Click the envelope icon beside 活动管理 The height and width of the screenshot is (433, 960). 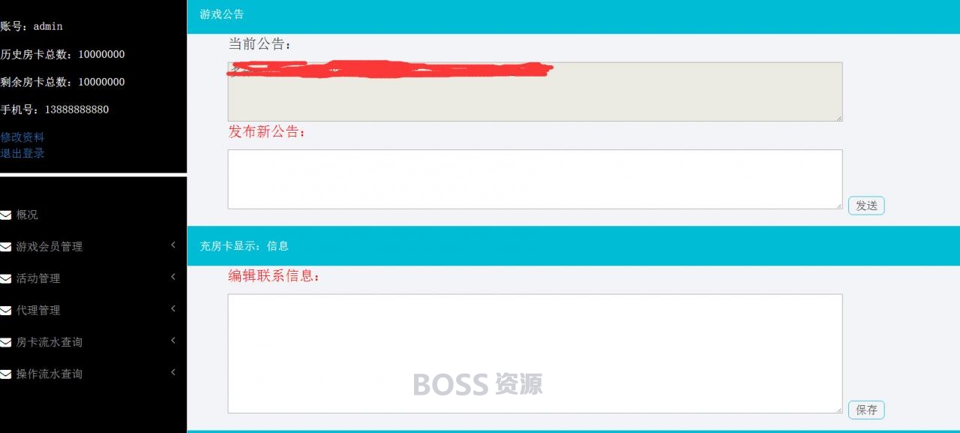click(6, 278)
